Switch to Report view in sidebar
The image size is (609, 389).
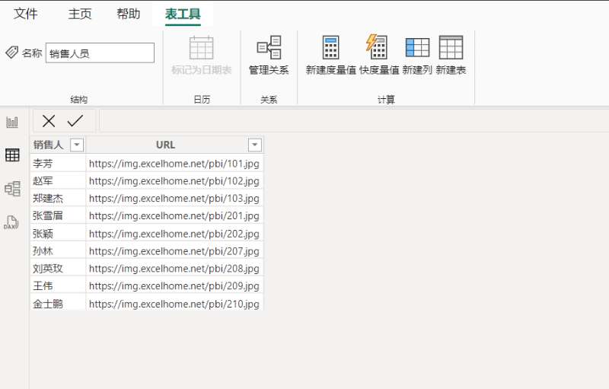coord(12,123)
